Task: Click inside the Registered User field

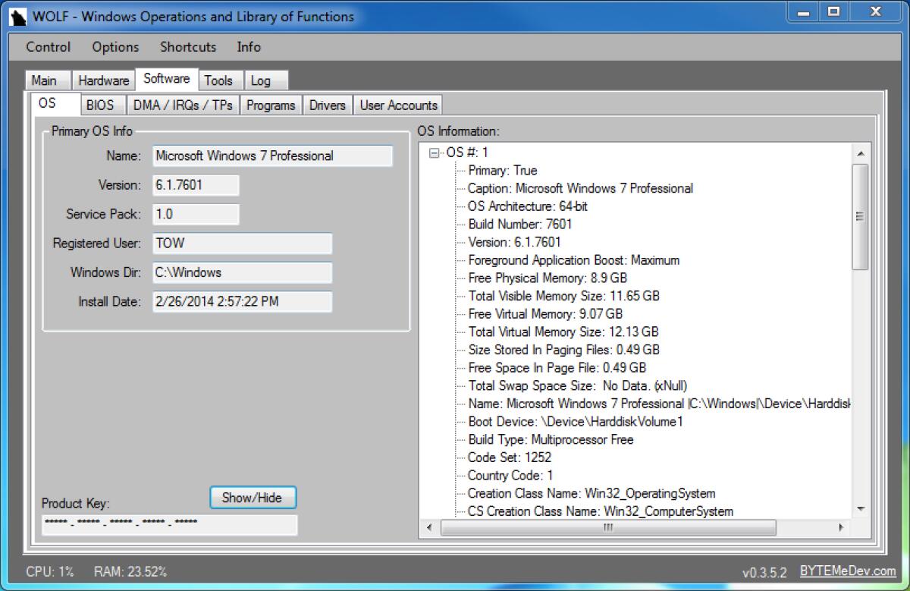Action: [x=242, y=243]
